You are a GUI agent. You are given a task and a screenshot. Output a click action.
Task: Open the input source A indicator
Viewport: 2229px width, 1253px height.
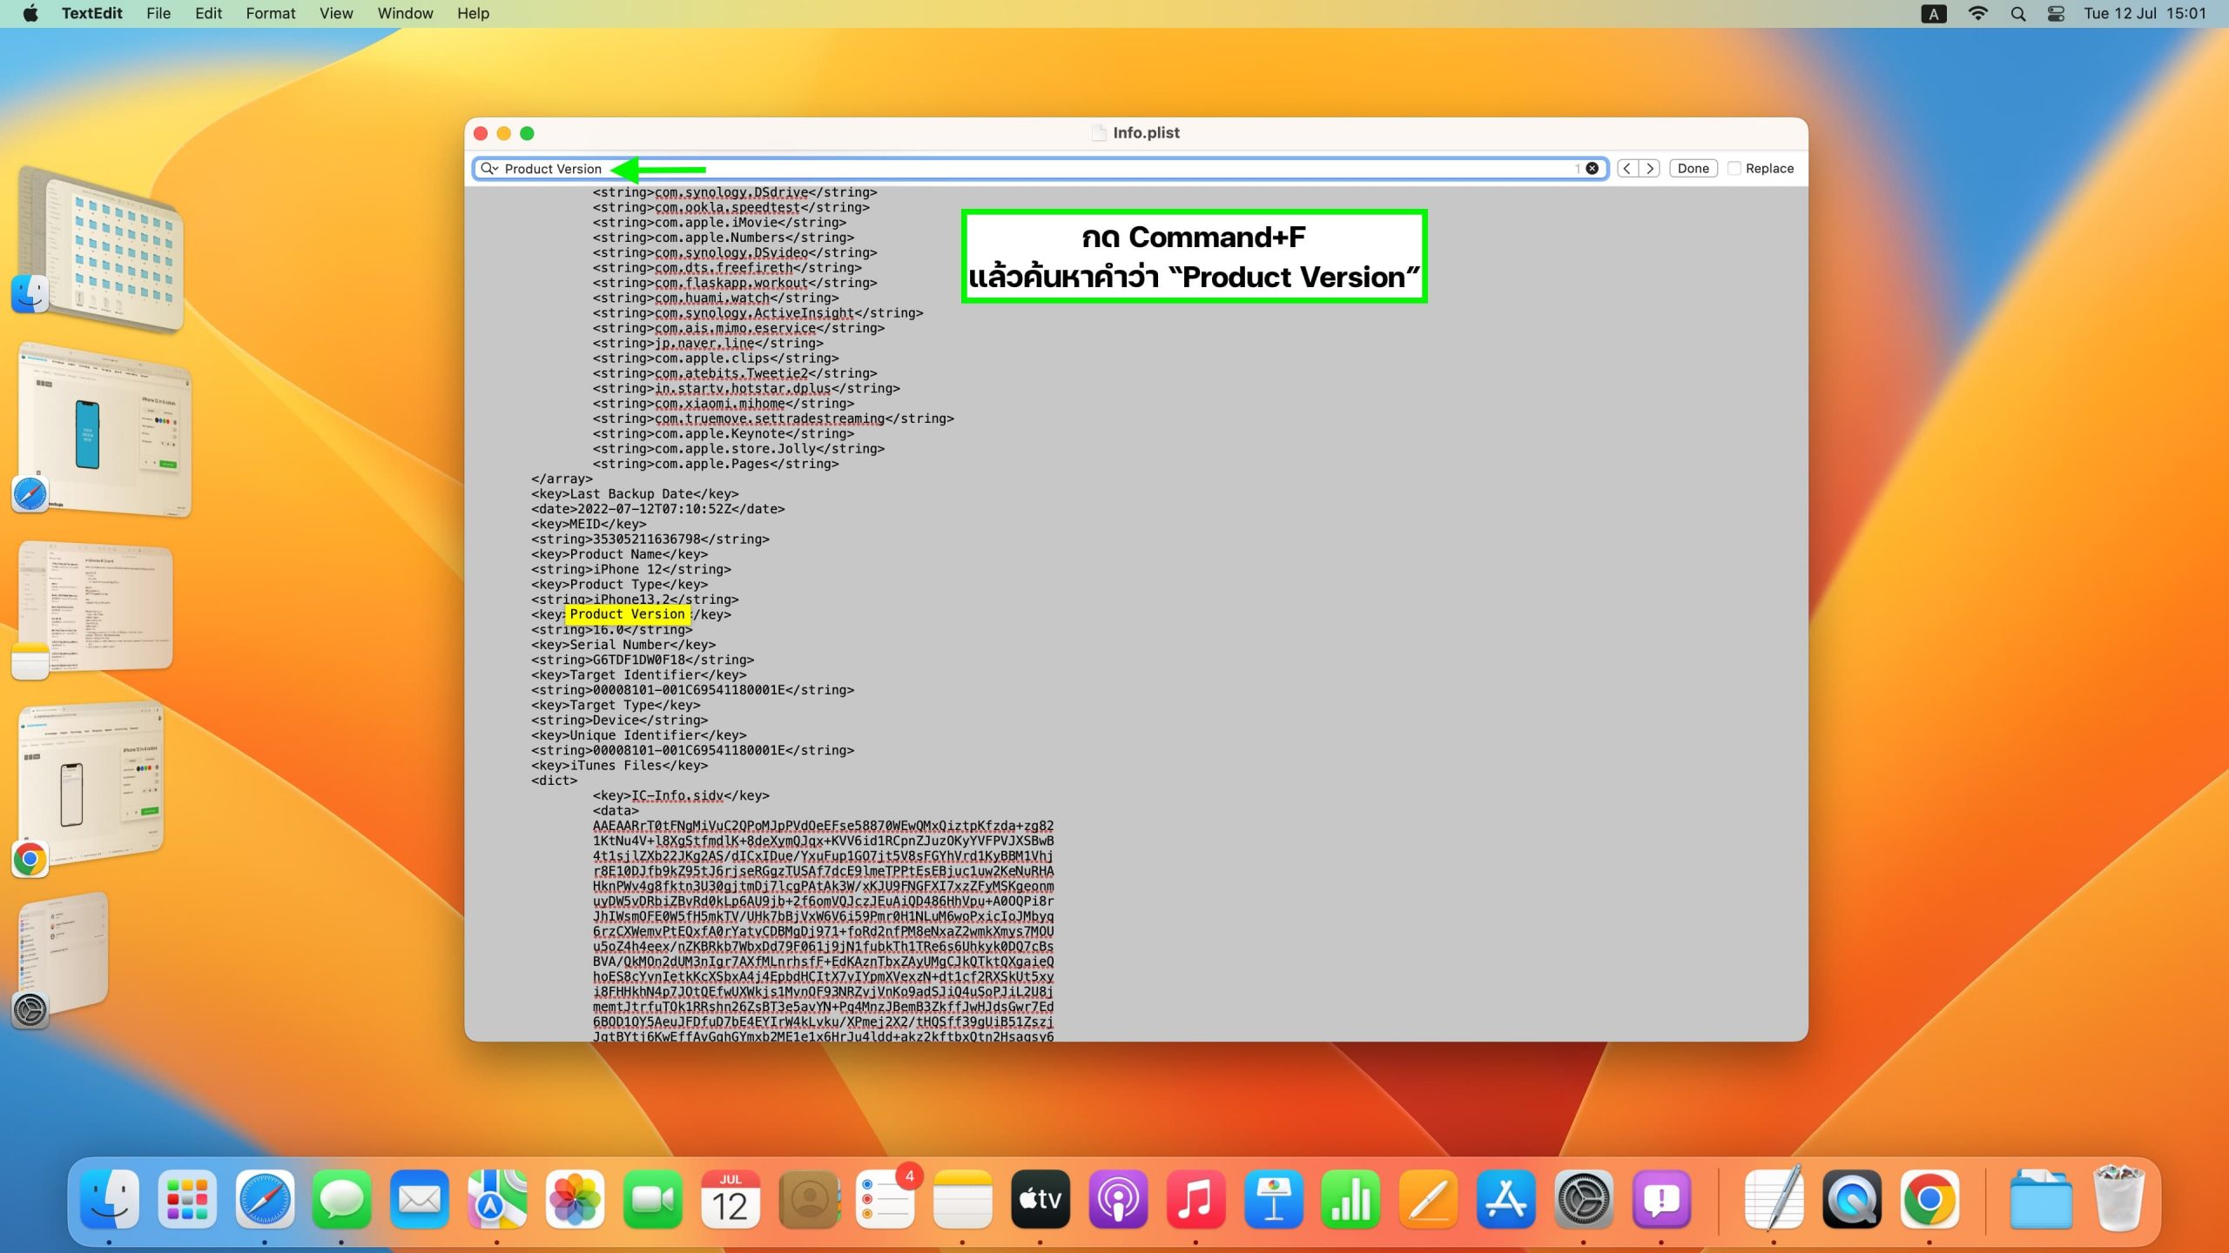[x=1933, y=13]
